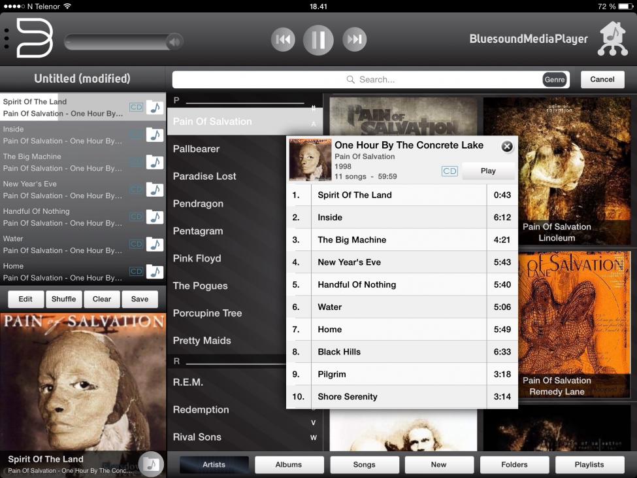
Task: Open music note menu for Home queue row
Action: click(155, 272)
